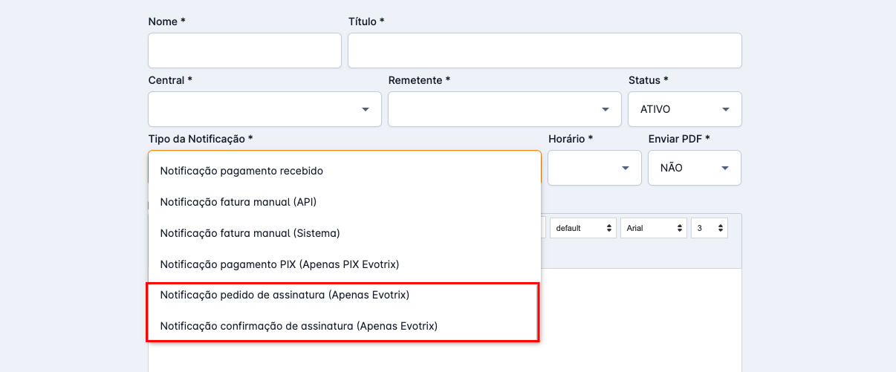The width and height of the screenshot is (896, 372).
Task: Expand the Remetente dropdown
Action: [504, 109]
